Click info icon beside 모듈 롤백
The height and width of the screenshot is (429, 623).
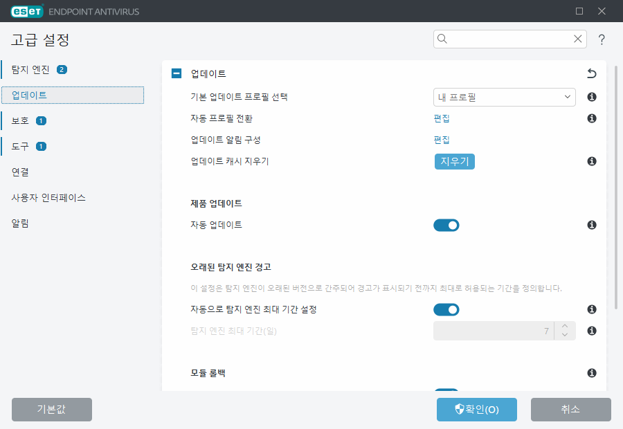click(591, 373)
